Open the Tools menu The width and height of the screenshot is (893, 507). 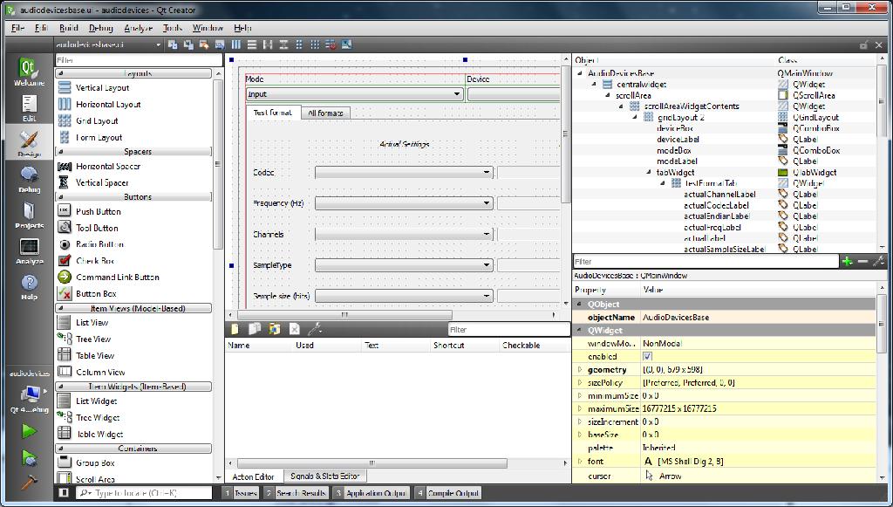pos(172,28)
